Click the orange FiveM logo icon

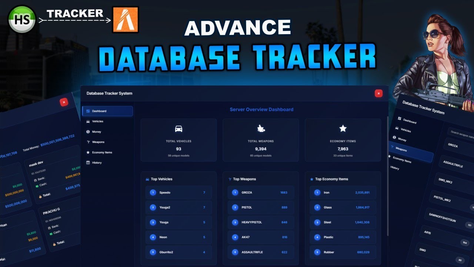coord(126,19)
